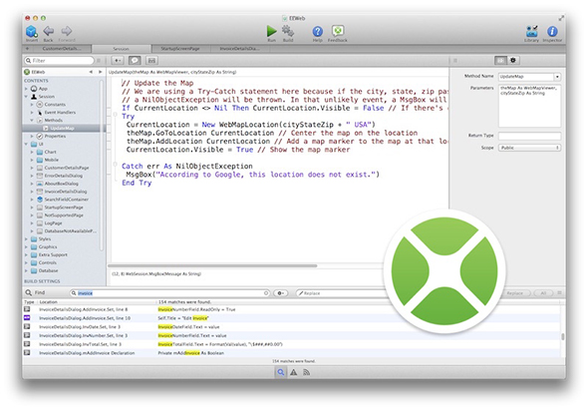Navigate to previous item with navigator left arrow
Screen dimensions: 588x410
(x=91, y=72)
